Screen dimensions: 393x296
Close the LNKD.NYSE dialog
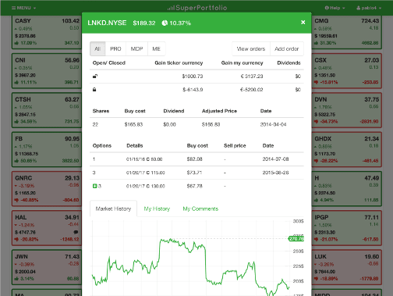click(303, 23)
